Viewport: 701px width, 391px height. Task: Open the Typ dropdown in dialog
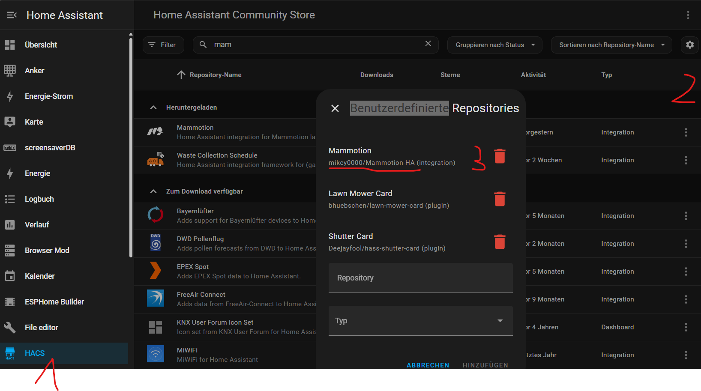pos(421,321)
